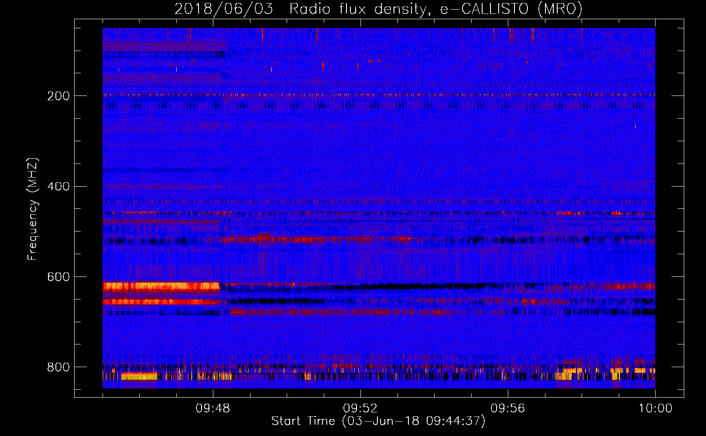This screenshot has width=706, height=436.
Task: Click the 'Frequency (MHZ)' axis label
Action: (33, 209)
